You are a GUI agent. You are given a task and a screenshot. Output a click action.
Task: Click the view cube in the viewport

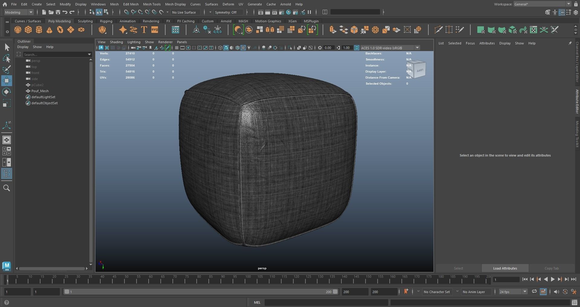416,70
